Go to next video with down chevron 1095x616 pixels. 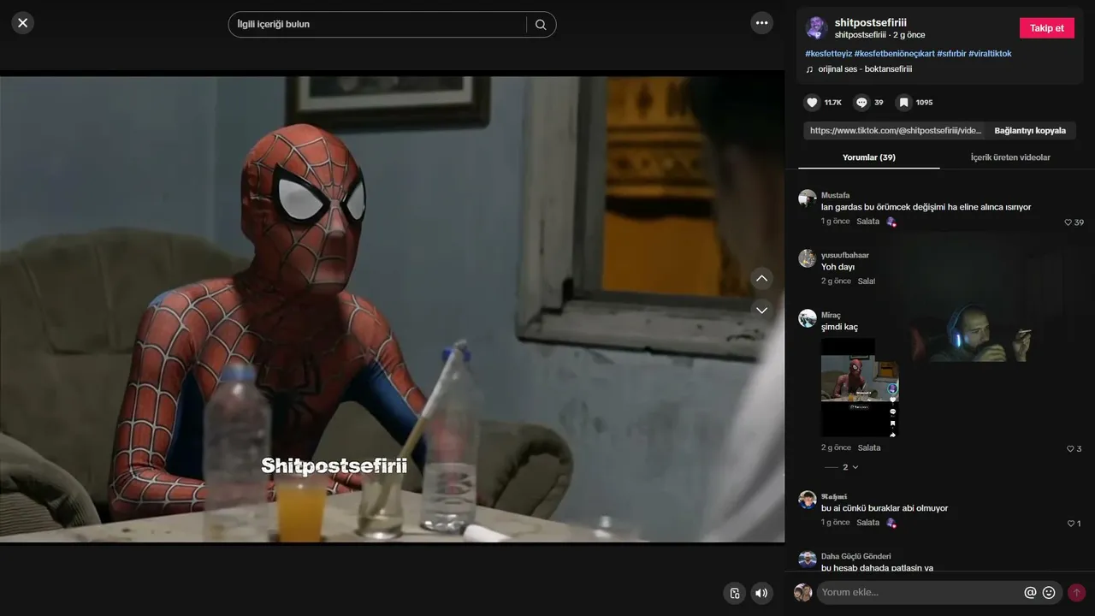761,310
